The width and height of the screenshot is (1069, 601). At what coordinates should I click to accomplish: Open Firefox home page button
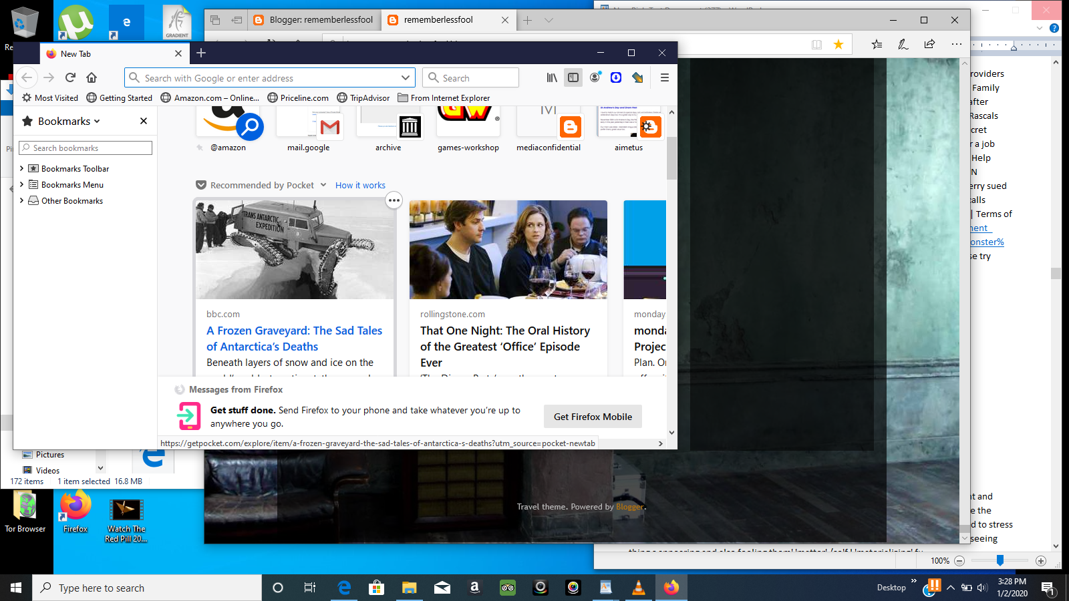(x=92, y=77)
